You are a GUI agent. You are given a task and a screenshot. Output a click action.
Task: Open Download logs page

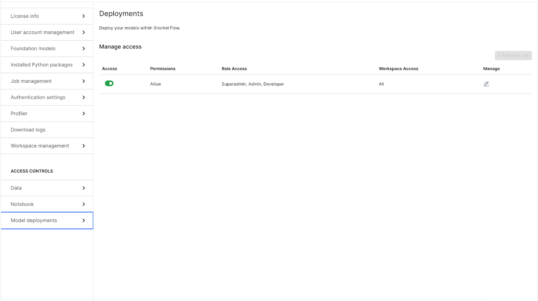(x=47, y=129)
